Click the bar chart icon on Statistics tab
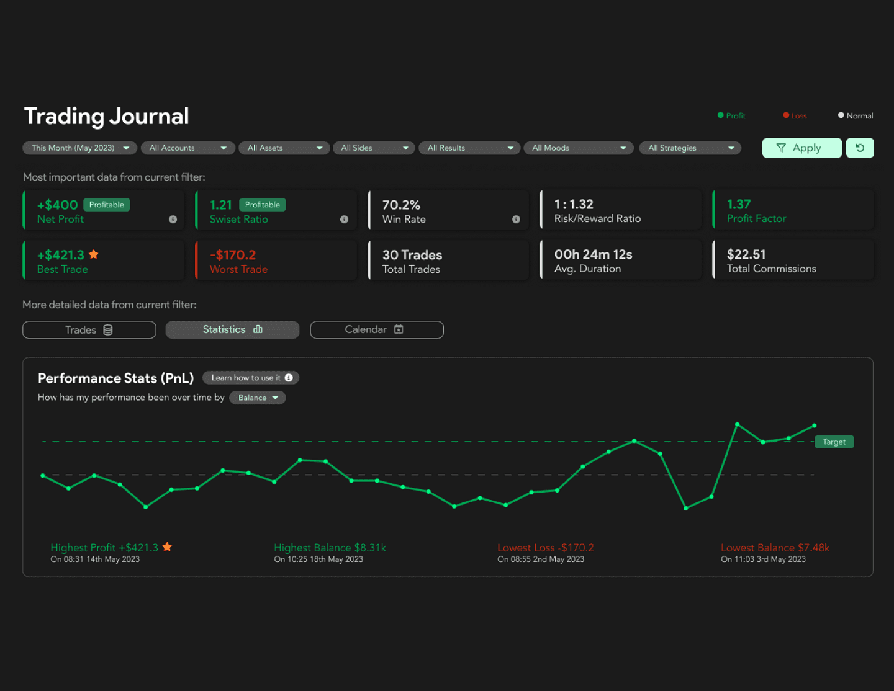This screenshot has width=894, height=691. pyautogui.click(x=258, y=329)
